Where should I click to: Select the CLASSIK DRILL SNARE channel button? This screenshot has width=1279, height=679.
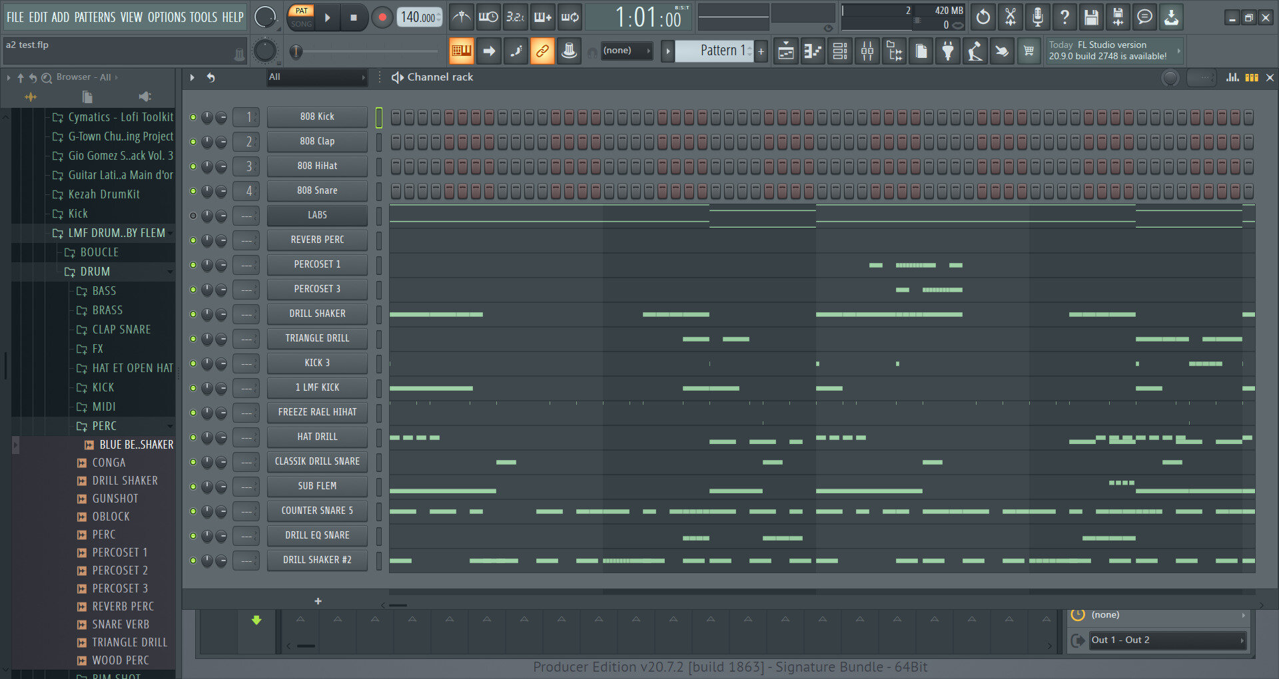tap(317, 462)
